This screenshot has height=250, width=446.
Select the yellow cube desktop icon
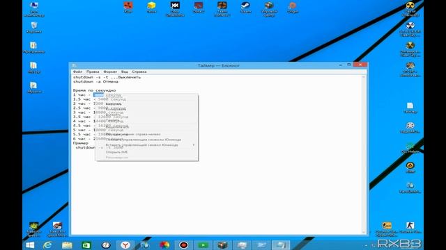coord(151,8)
